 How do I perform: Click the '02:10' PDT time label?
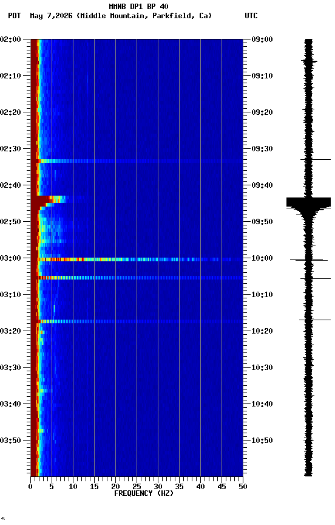(10, 76)
